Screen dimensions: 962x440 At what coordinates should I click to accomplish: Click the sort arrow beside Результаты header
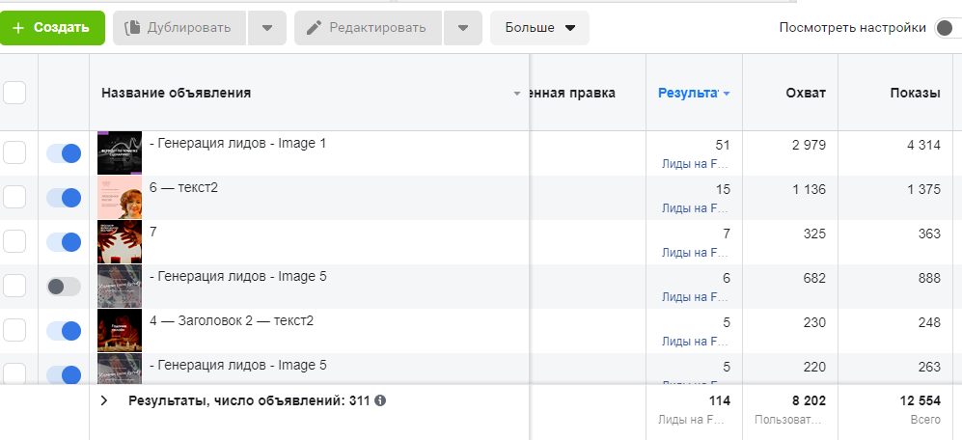(x=727, y=94)
